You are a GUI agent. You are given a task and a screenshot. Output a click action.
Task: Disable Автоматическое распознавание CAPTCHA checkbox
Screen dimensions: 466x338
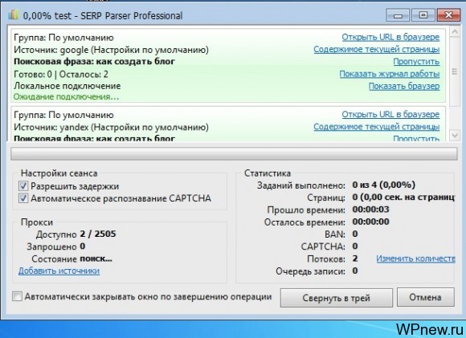click(x=23, y=198)
